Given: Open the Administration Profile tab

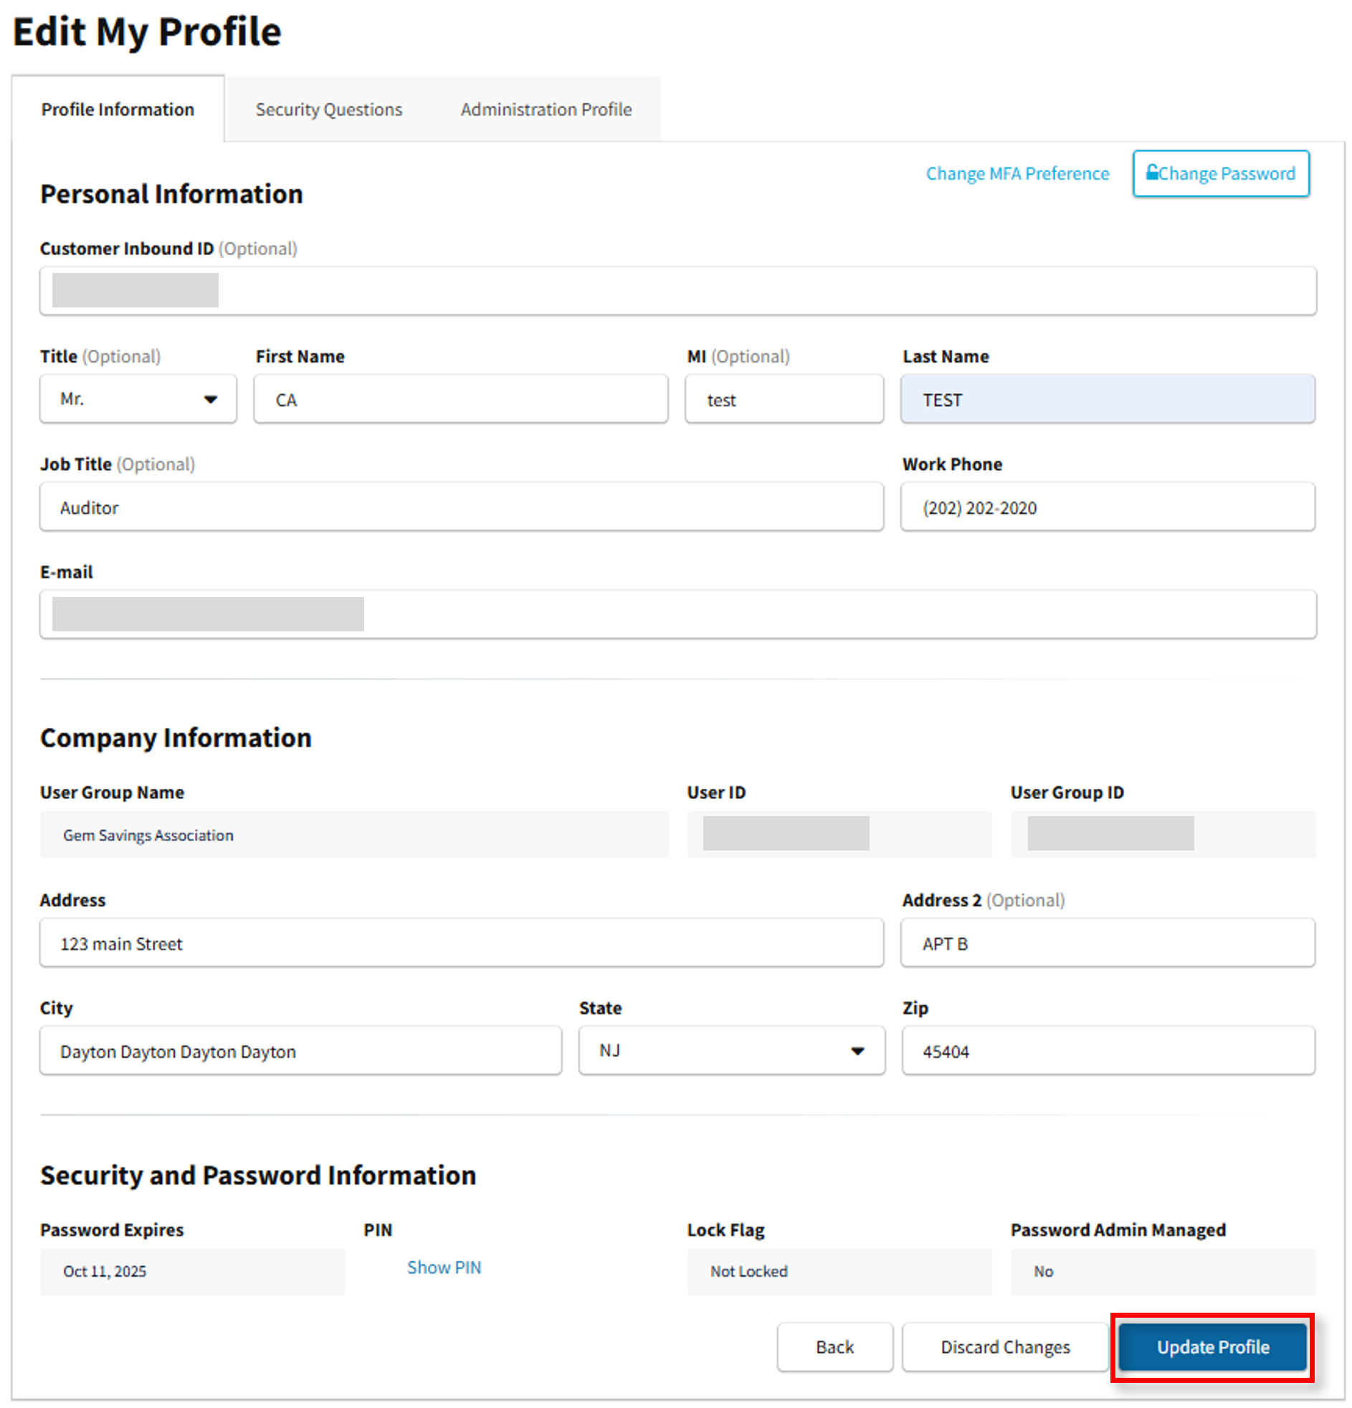Looking at the screenshot, I should point(546,109).
